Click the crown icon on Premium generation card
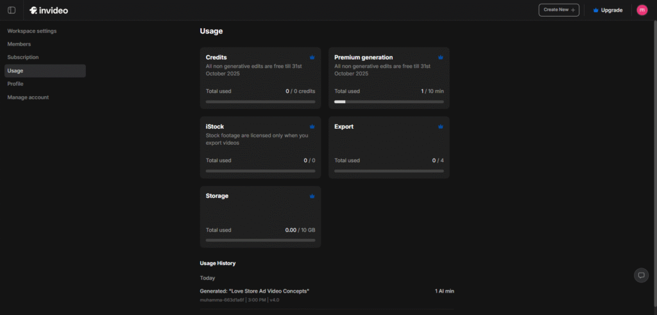Viewport: 657px width, 315px height. point(440,57)
